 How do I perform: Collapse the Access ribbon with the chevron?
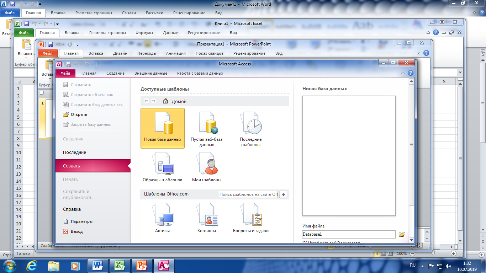403,73
